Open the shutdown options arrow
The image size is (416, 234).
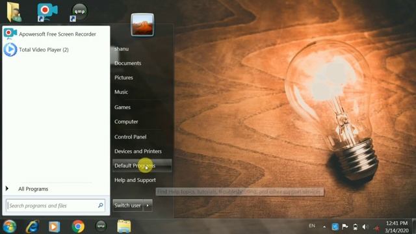(148, 205)
